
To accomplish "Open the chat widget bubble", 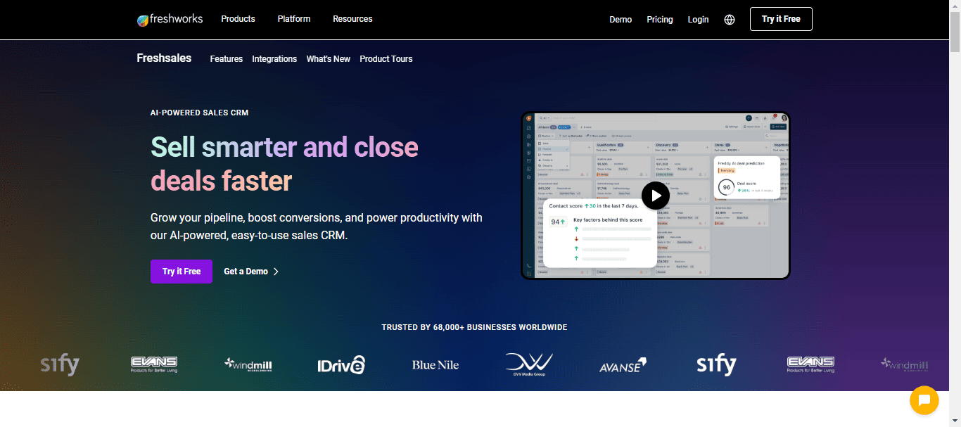I will (x=924, y=401).
